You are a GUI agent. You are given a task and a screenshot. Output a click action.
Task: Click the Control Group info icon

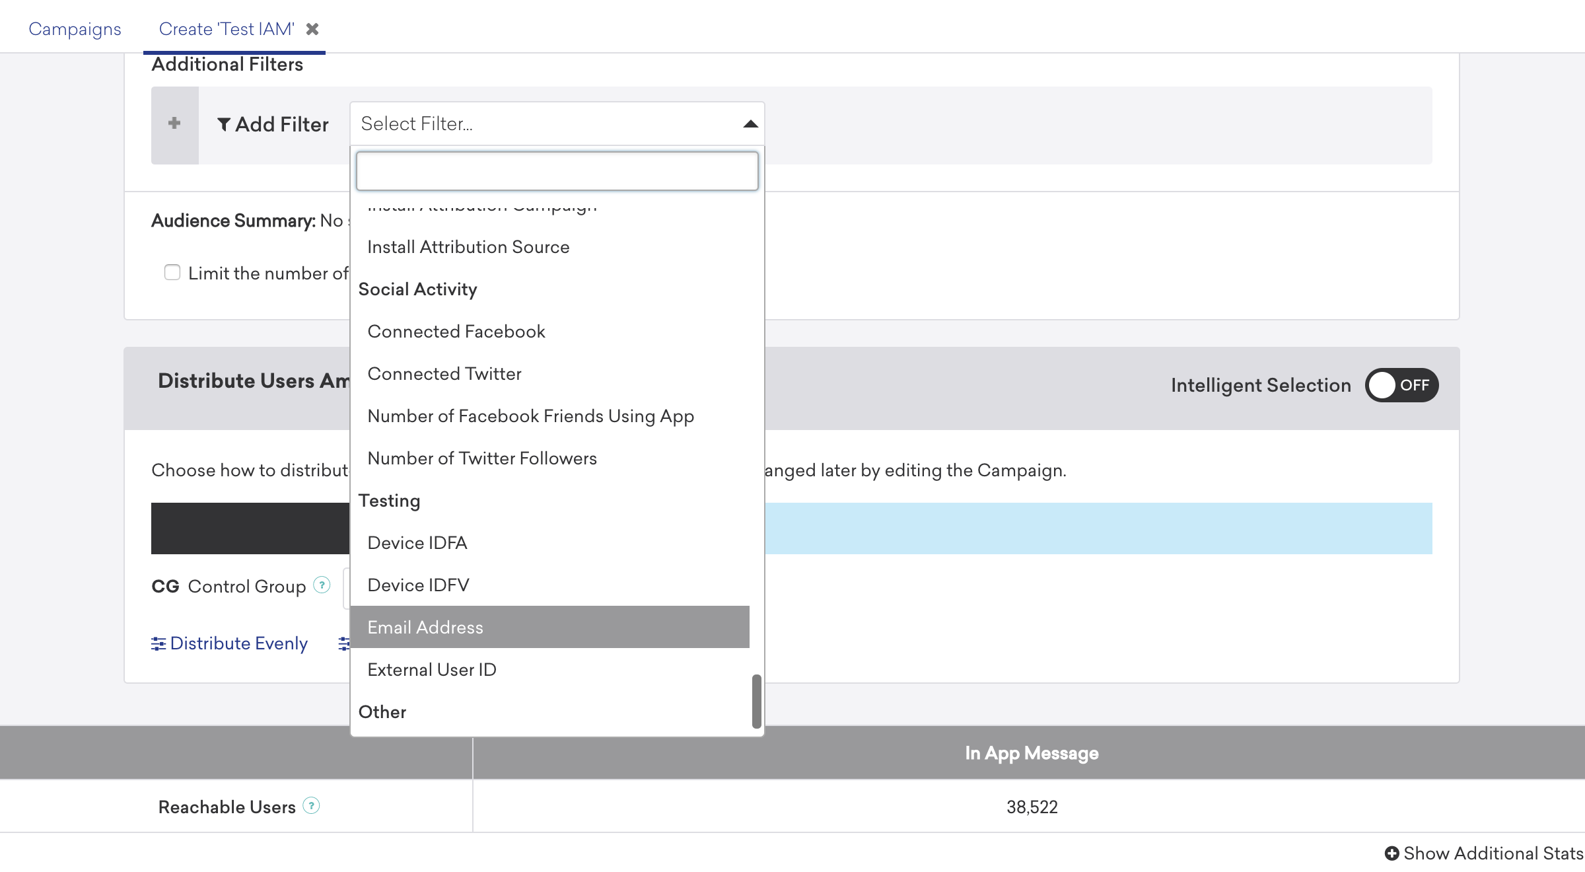(322, 585)
